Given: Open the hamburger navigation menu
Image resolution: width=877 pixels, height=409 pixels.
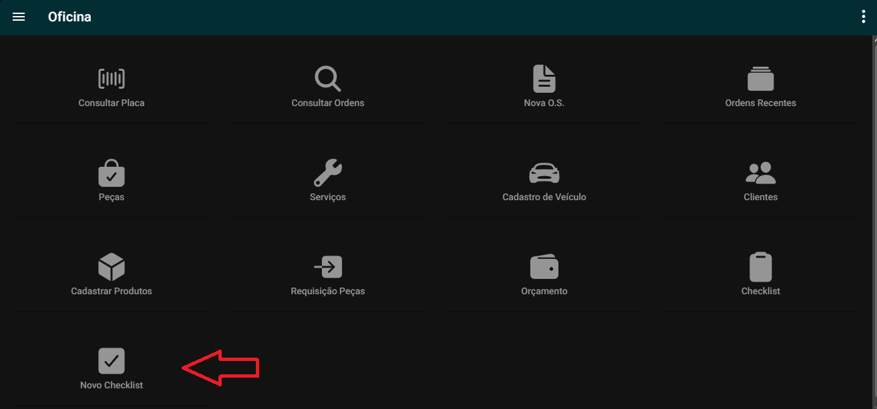Looking at the screenshot, I should [19, 17].
